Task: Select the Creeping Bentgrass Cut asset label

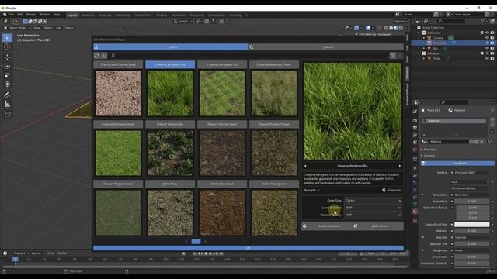Action: (x=222, y=64)
